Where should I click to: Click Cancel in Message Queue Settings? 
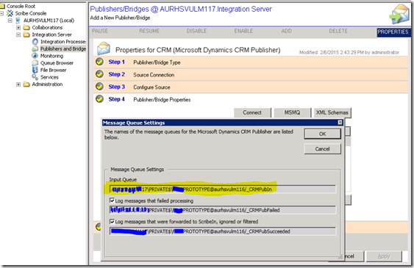point(322,149)
